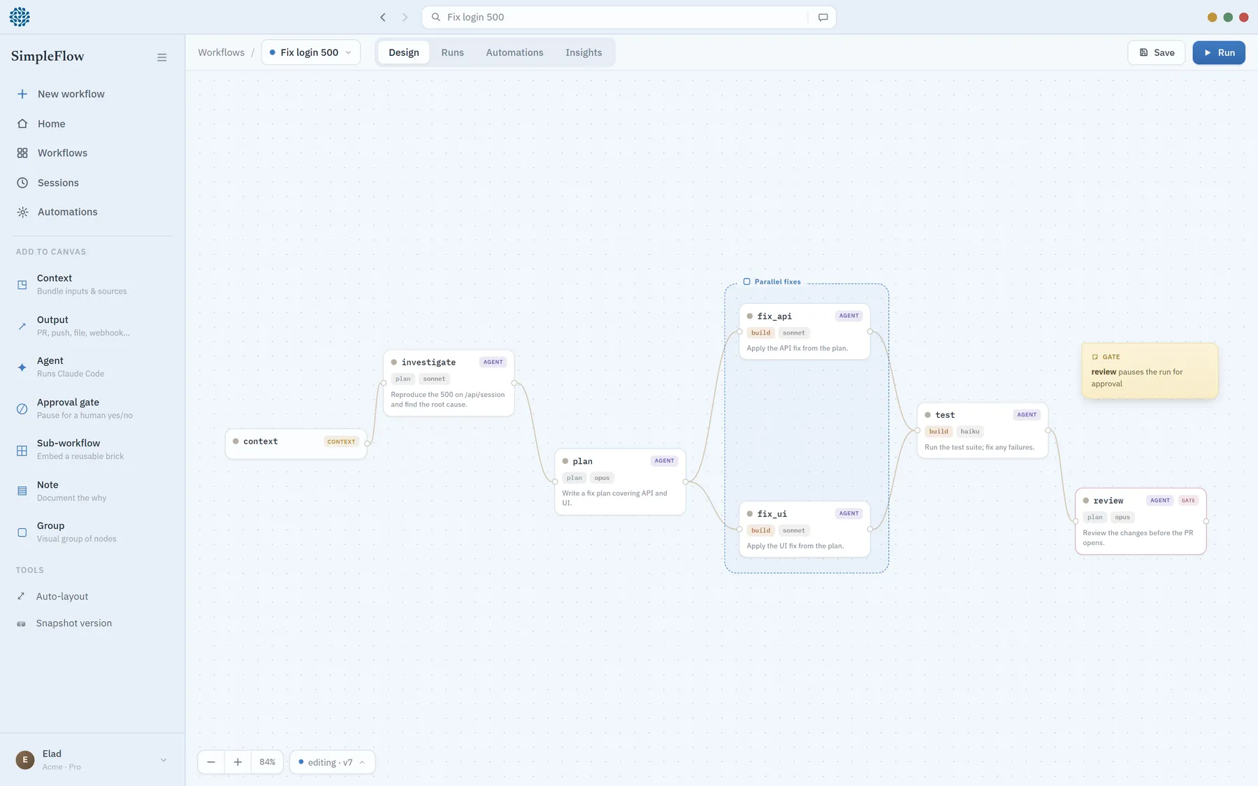
Task: Click the Home house icon
Action: click(x=22, y=124)
